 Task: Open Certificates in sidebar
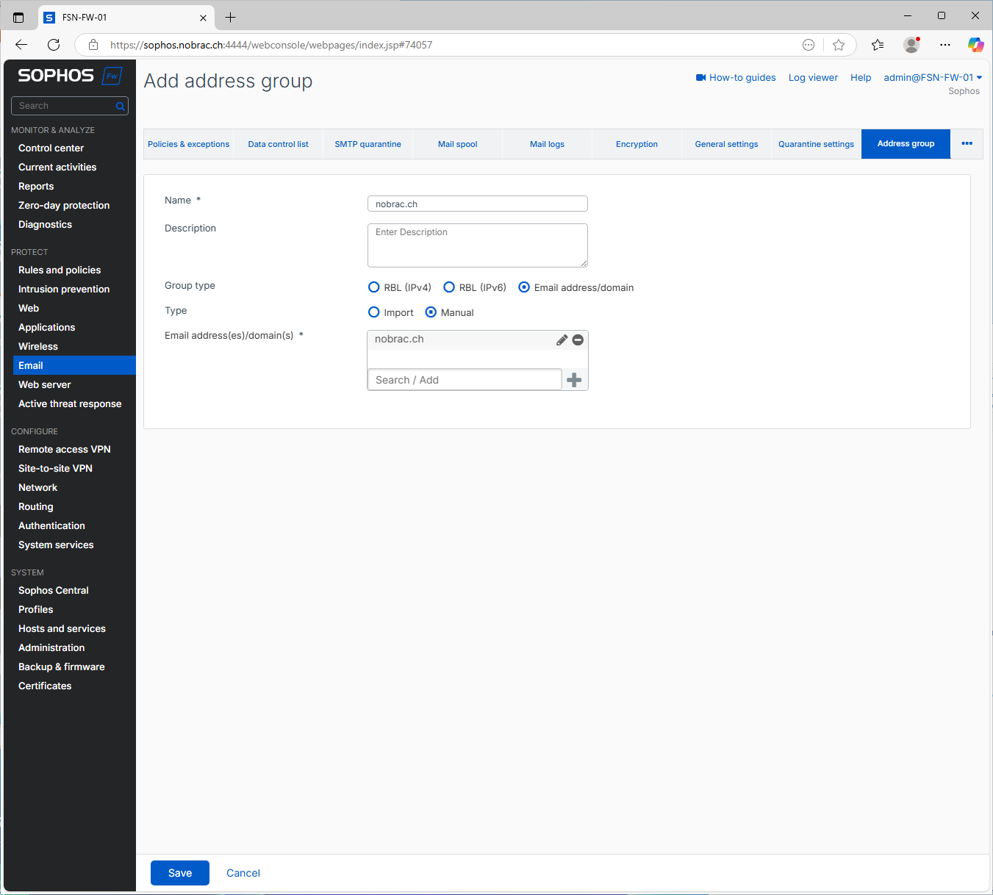click(x=45, y=686)
